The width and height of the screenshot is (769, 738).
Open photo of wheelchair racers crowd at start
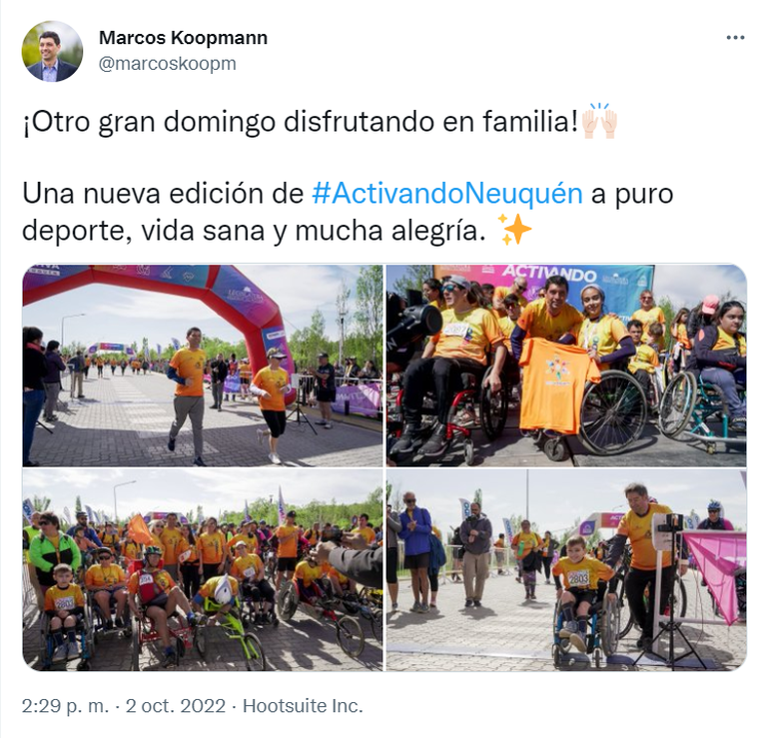point(203,570)
